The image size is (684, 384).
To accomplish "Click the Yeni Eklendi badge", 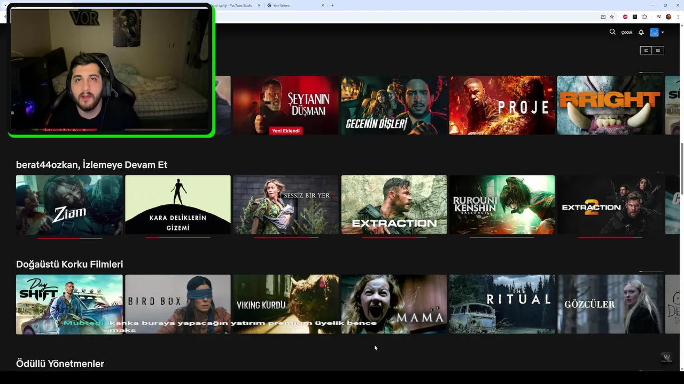I will [286, 131].
